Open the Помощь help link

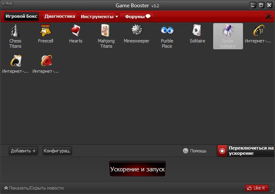click(195, 151)
